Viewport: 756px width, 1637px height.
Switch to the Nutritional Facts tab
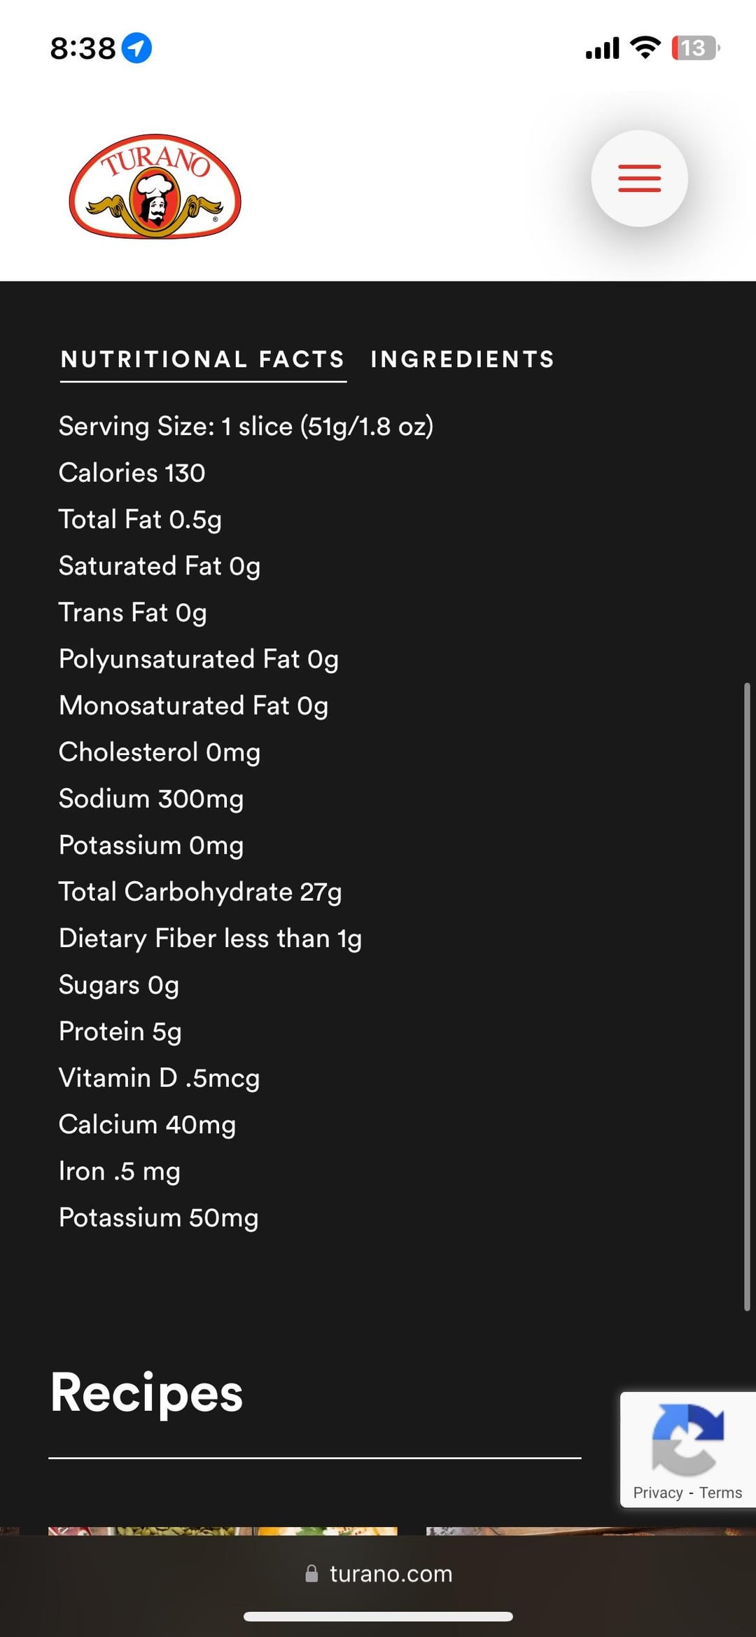pyautogui.click(x=203, y=360)
